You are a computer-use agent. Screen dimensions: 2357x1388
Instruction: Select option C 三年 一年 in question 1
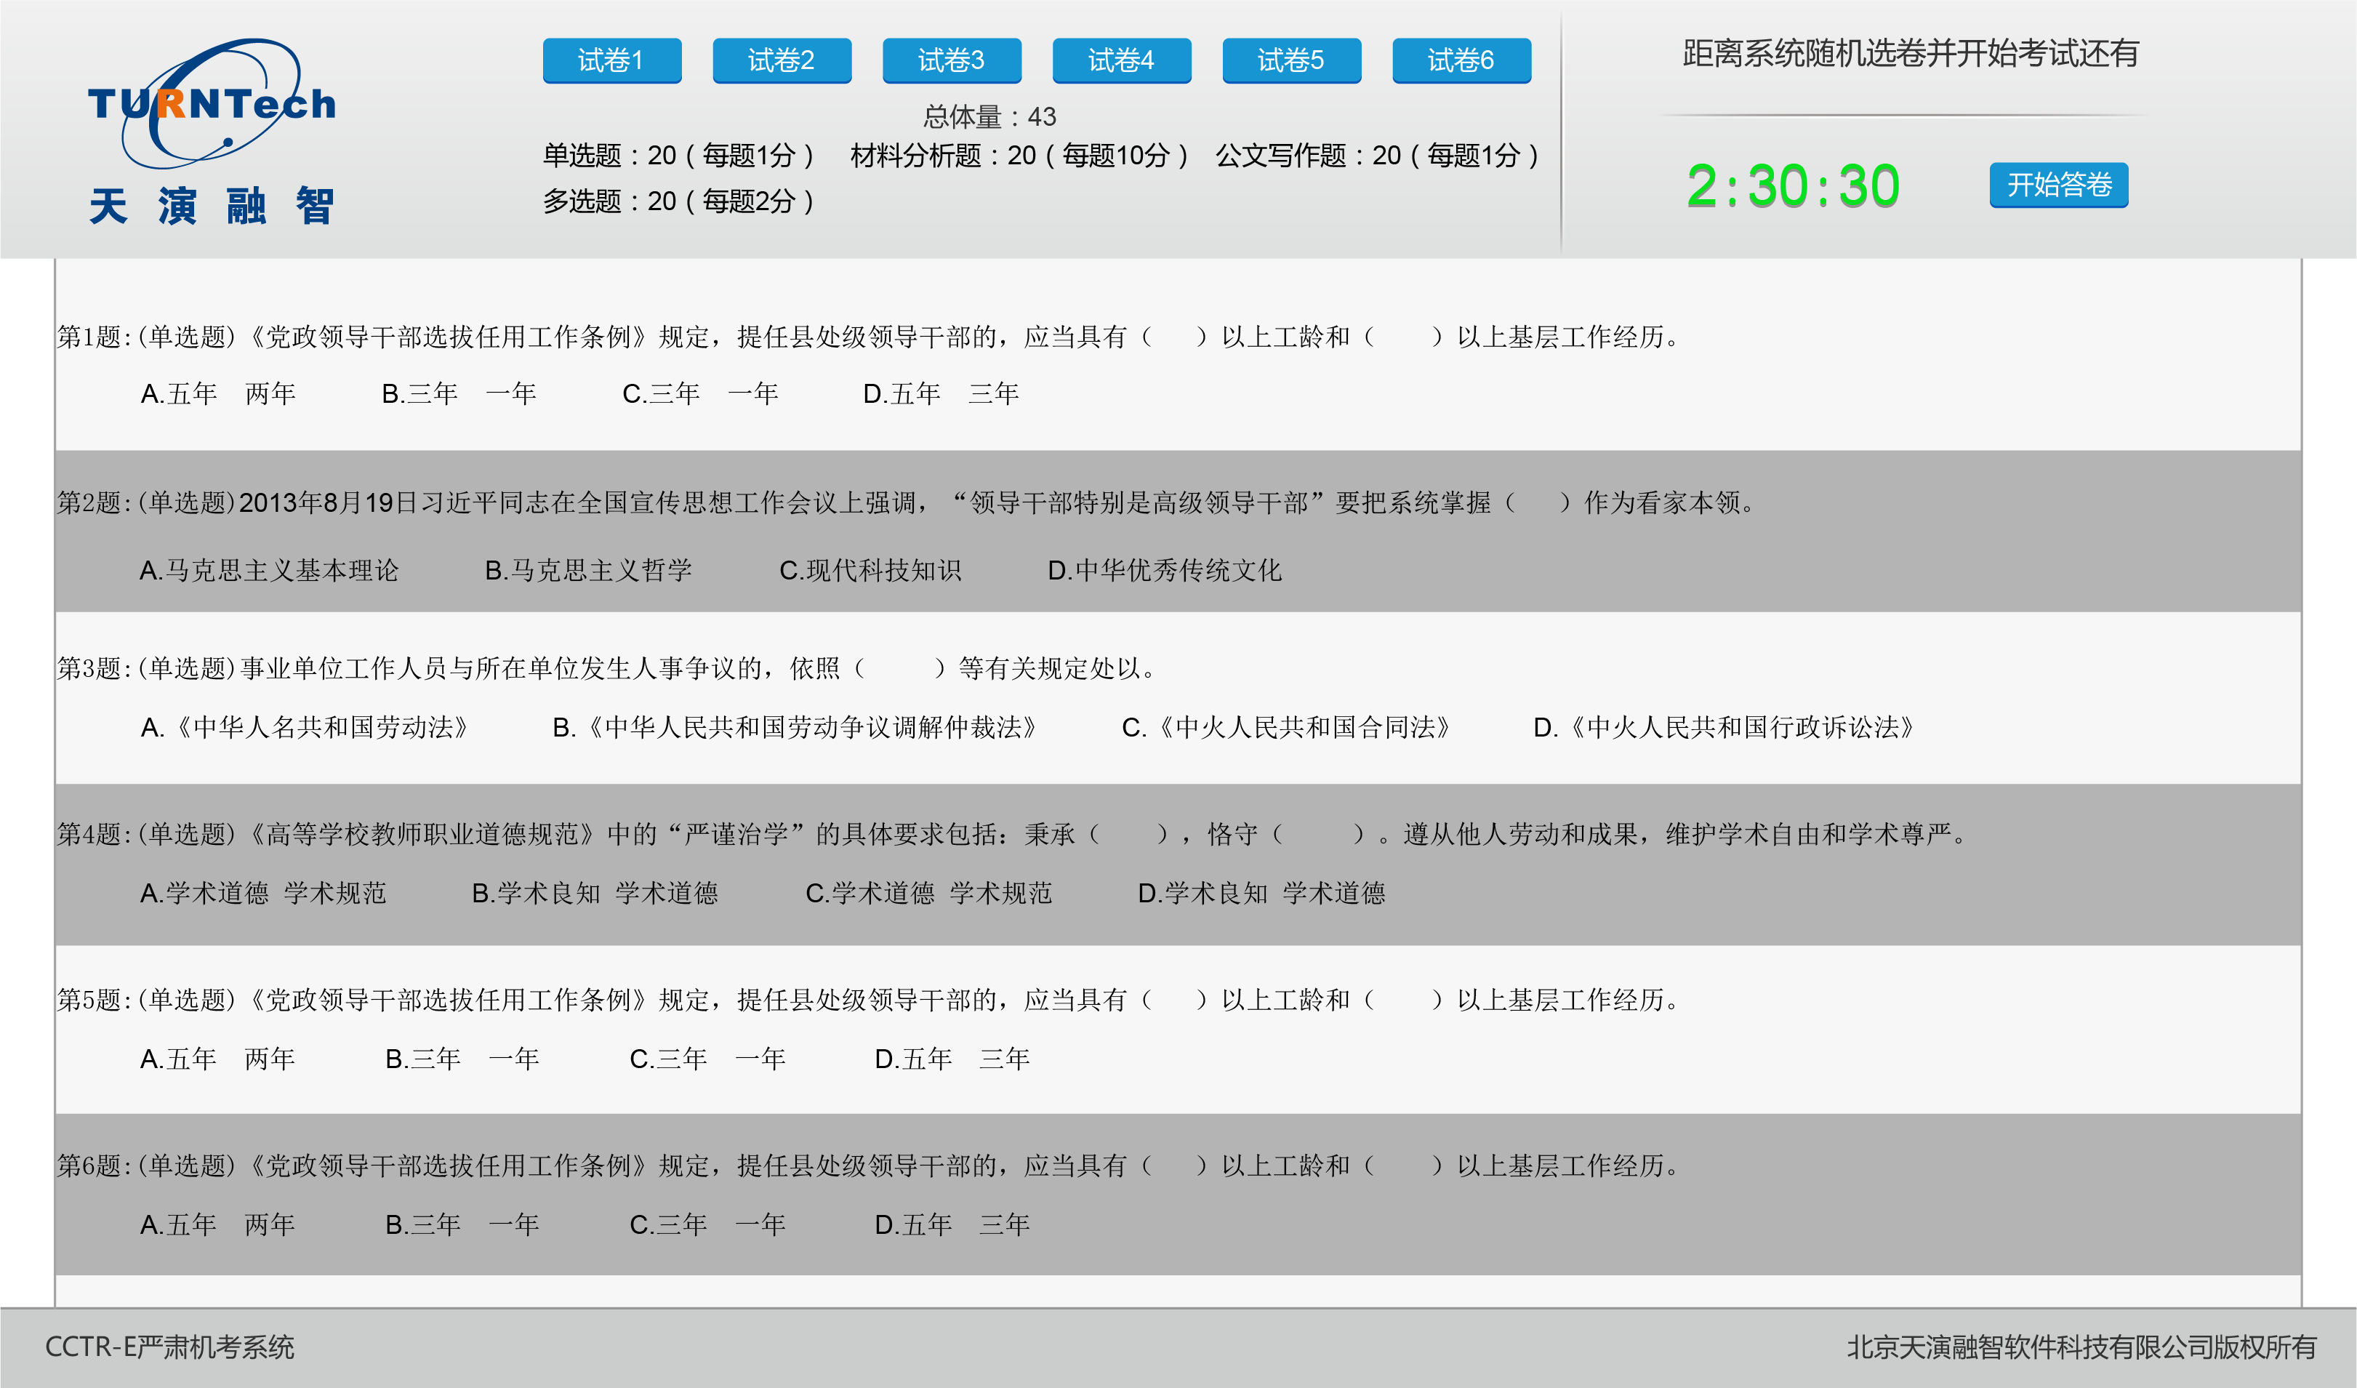point(701,394)
